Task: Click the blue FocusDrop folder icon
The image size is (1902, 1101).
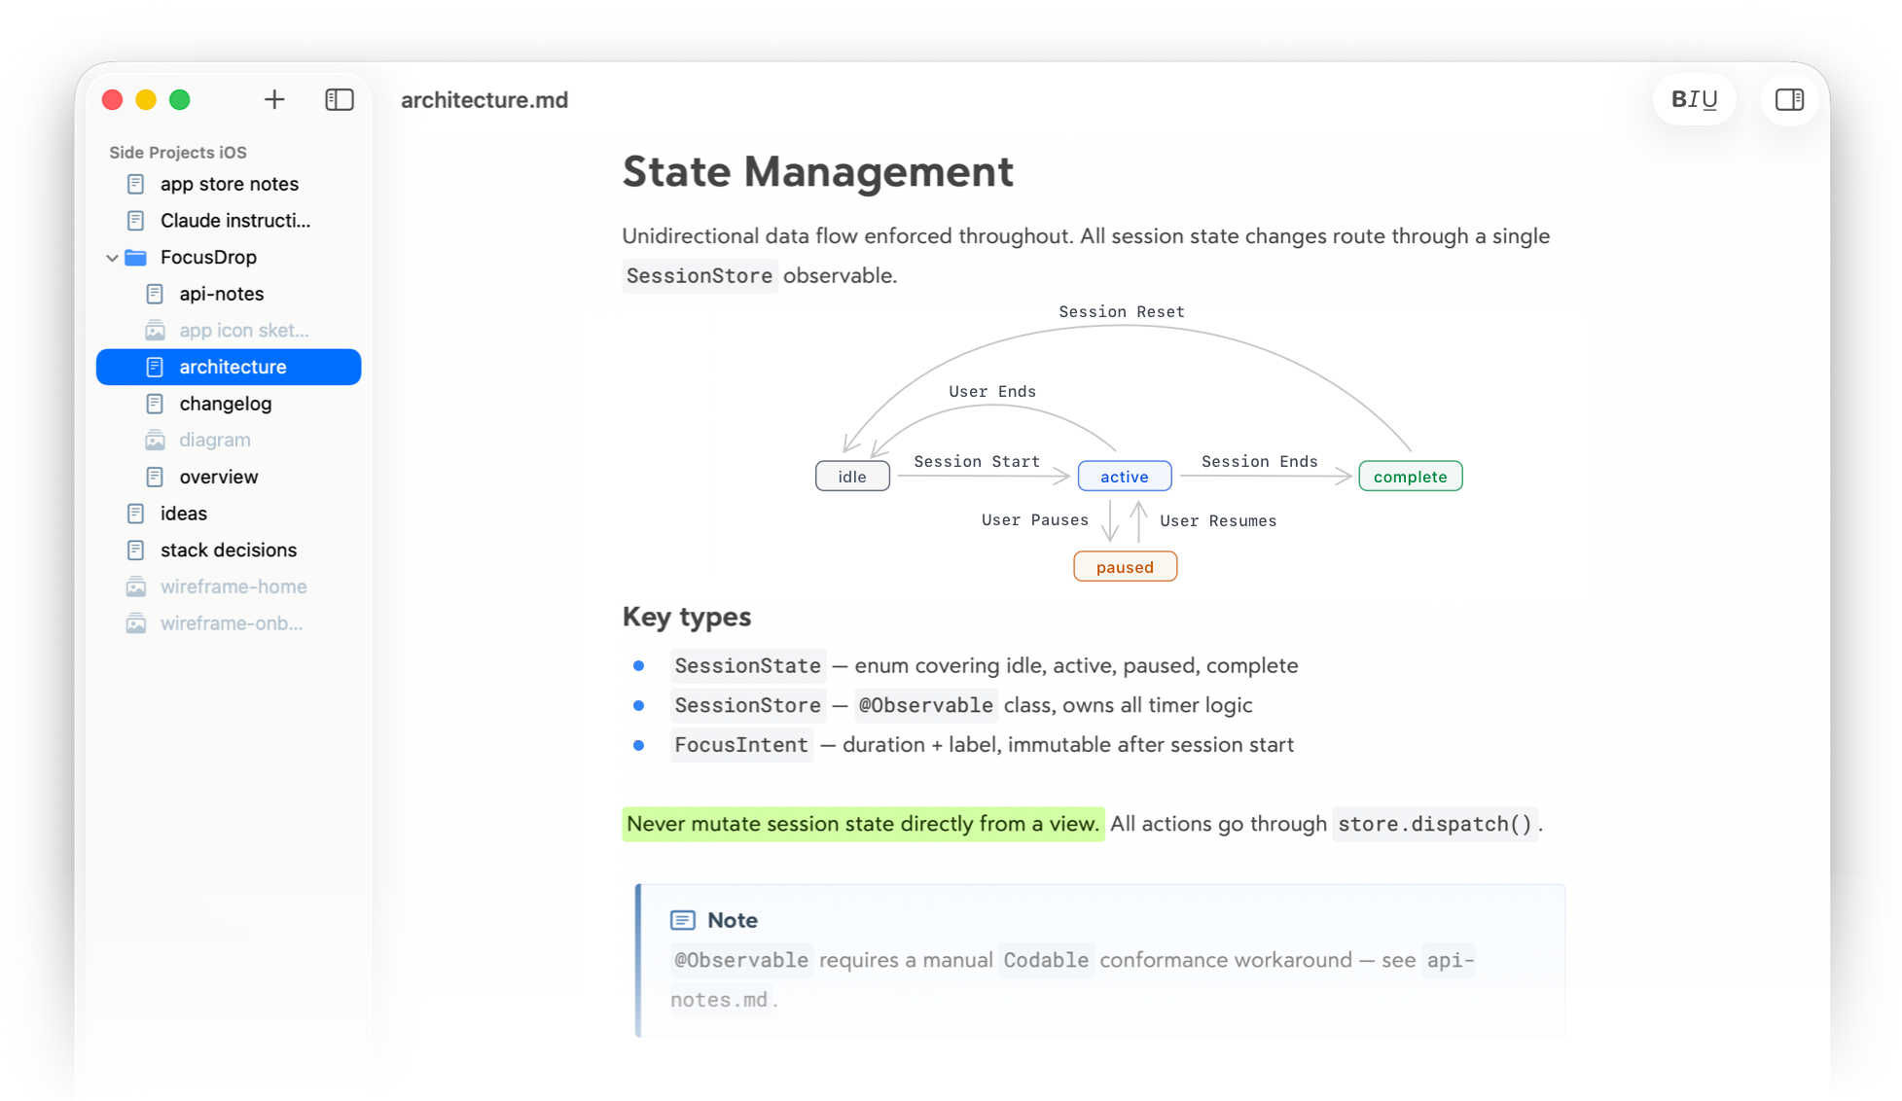Action: tap(136, 257)
